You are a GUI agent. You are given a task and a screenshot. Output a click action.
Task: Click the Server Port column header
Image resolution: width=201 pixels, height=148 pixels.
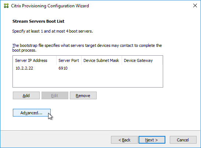tap(69, 60)
